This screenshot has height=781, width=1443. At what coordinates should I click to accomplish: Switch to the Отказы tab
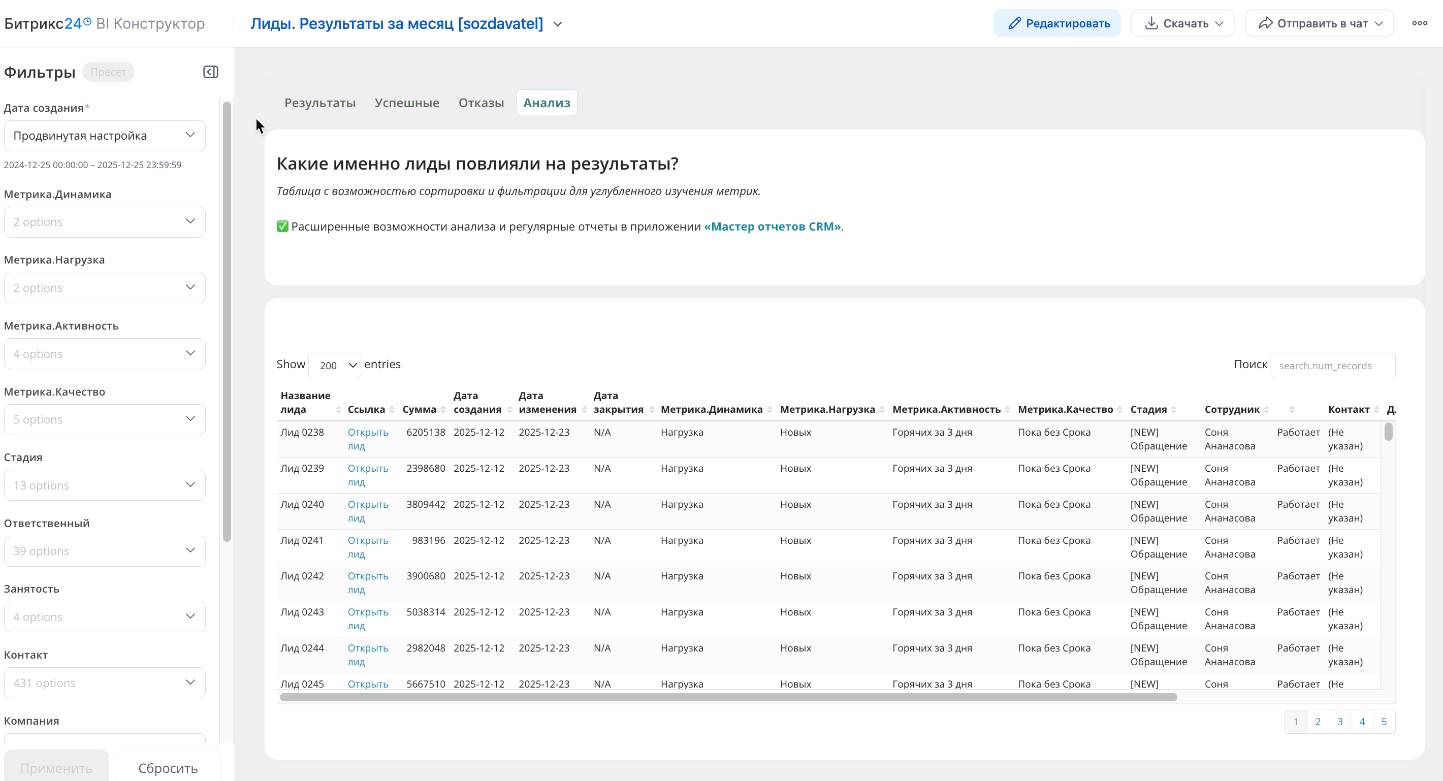pos(480,103)
